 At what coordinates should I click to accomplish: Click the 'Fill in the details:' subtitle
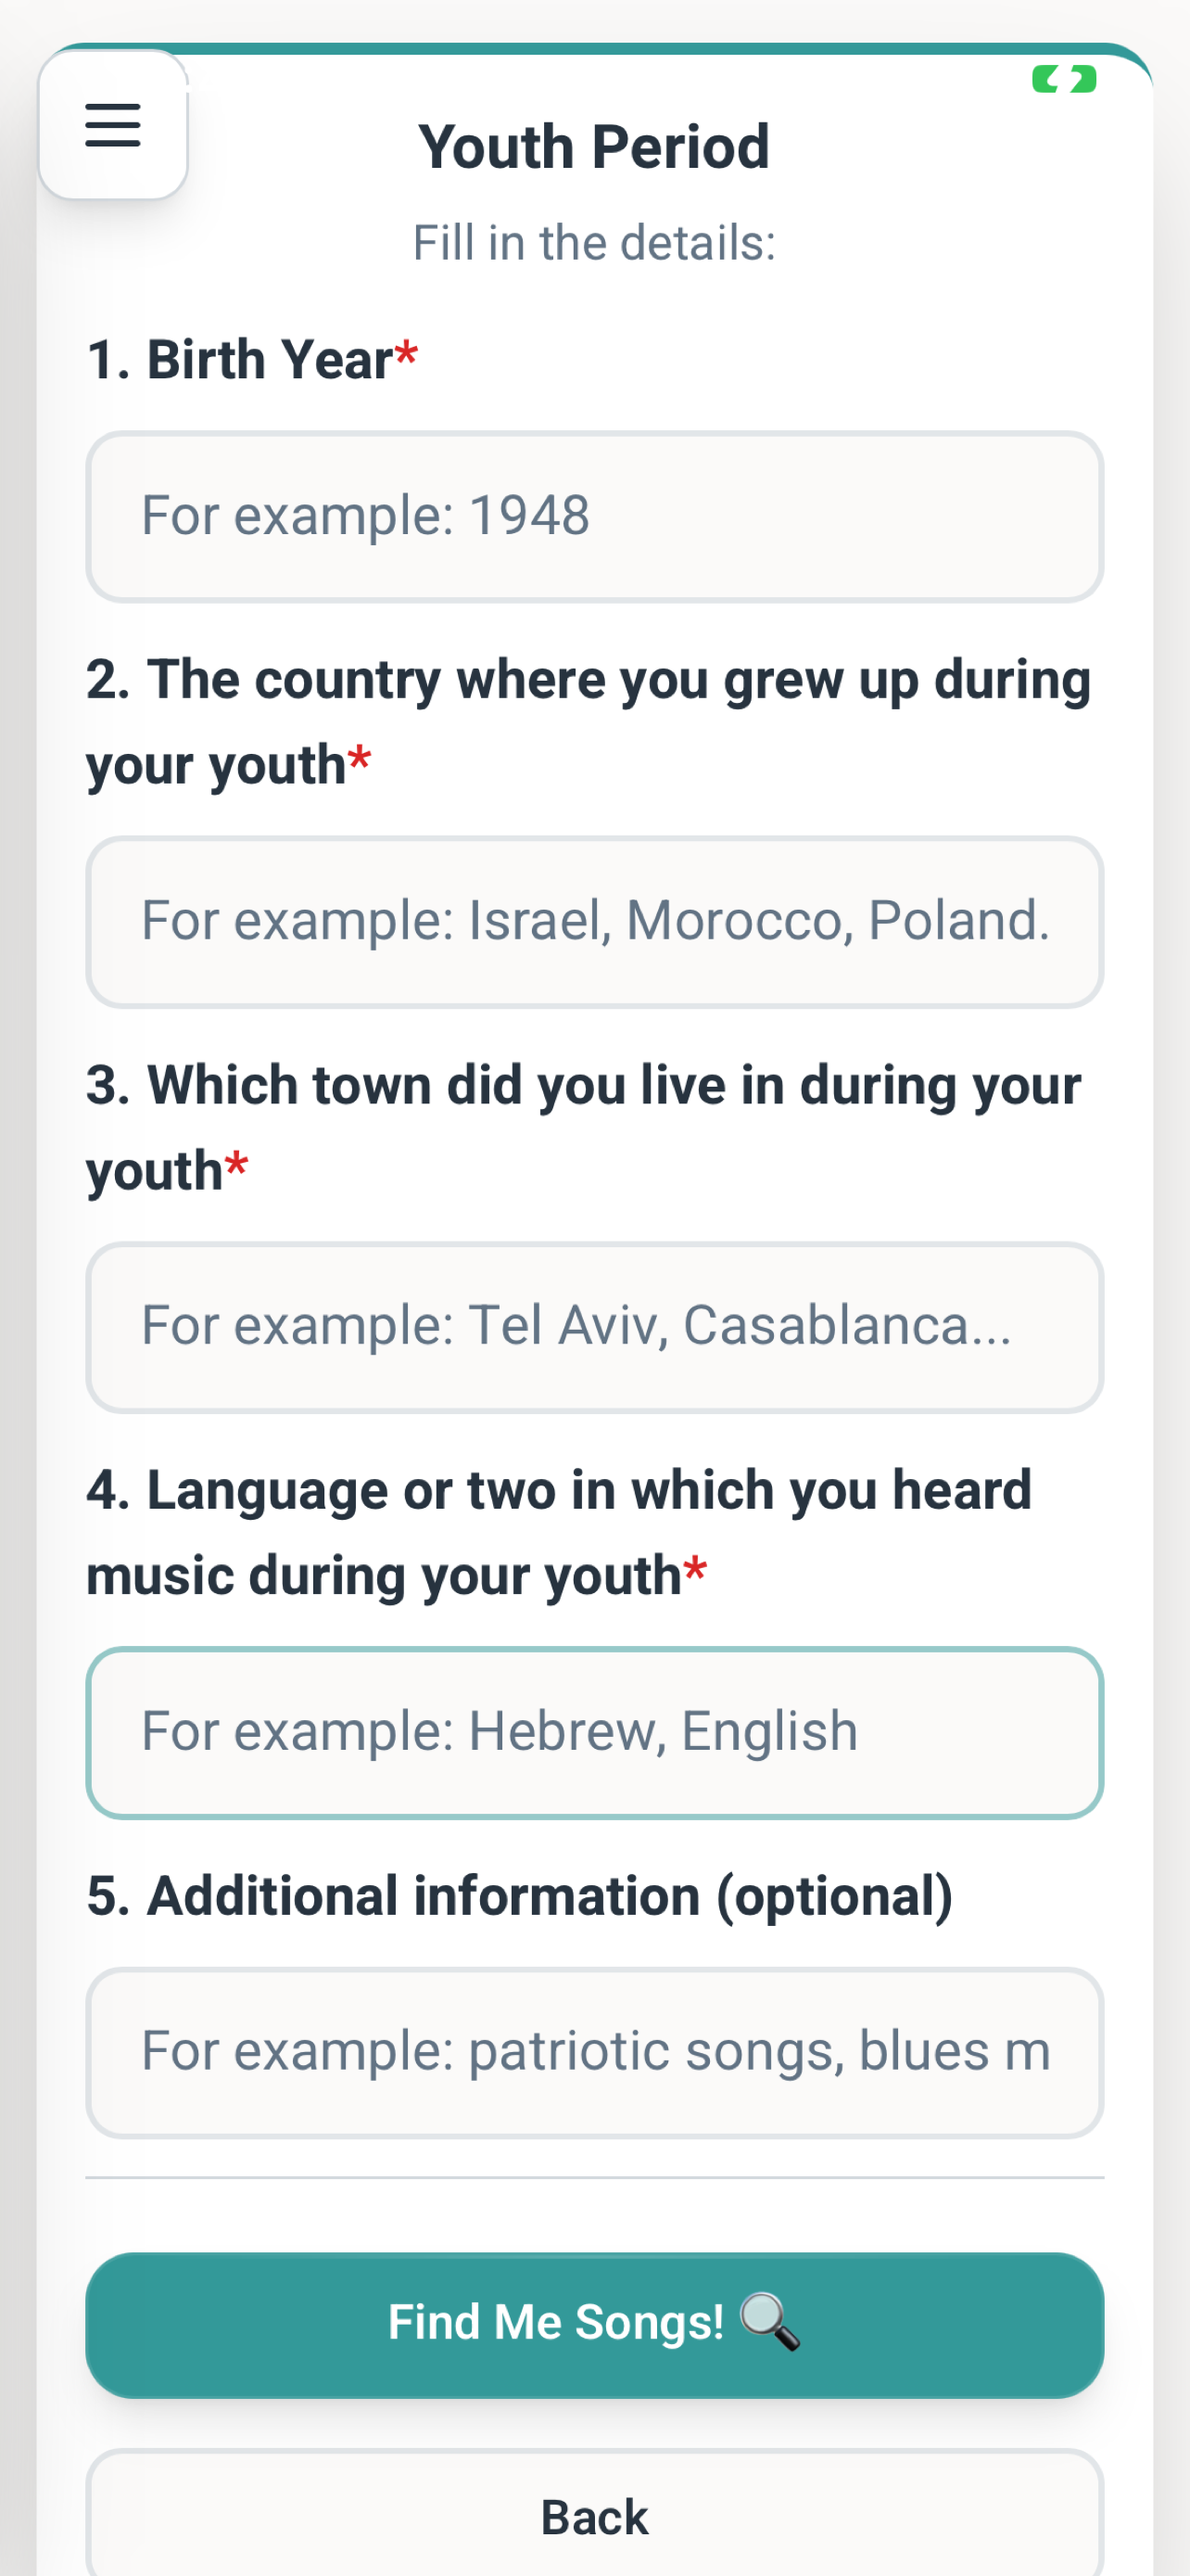(594, 242)
